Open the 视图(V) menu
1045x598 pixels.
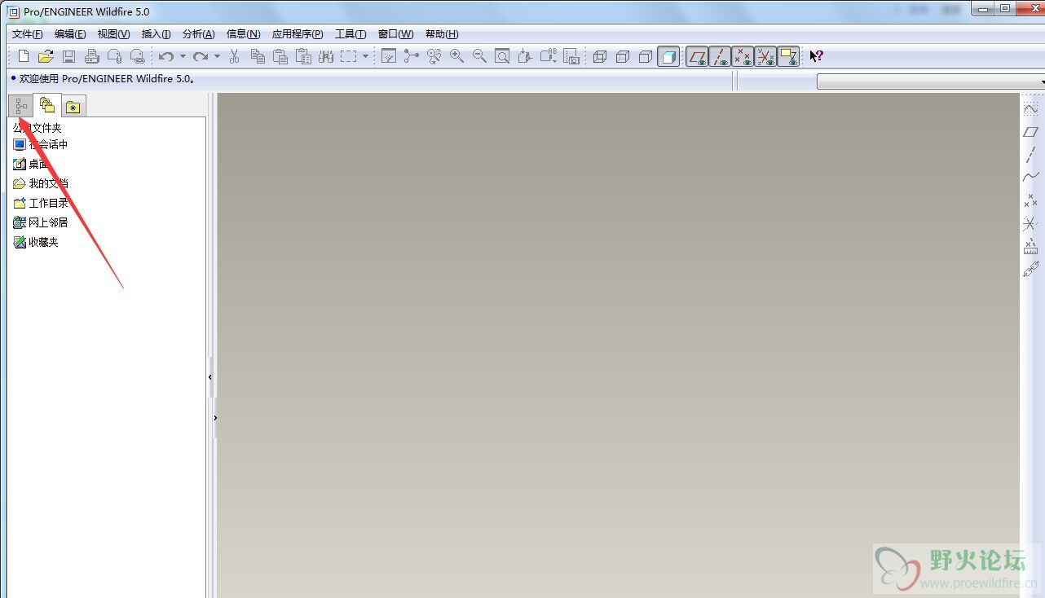[x=113, y=34]
